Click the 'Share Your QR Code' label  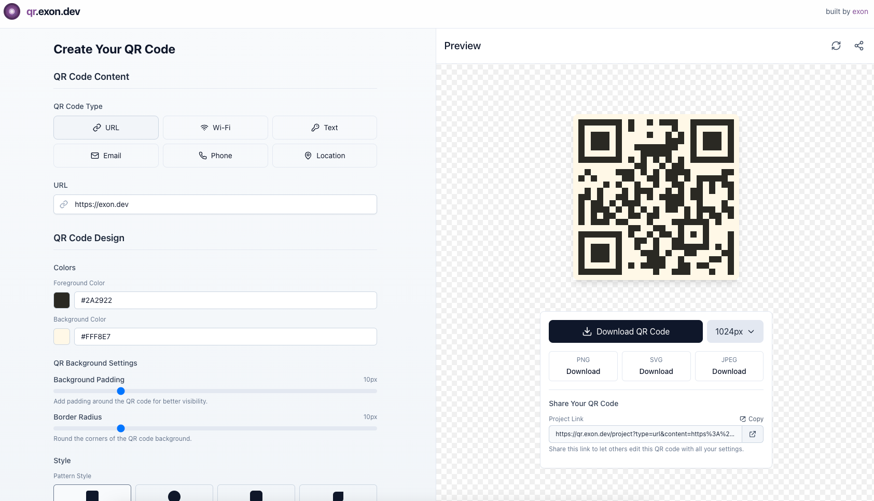point(584,403)
